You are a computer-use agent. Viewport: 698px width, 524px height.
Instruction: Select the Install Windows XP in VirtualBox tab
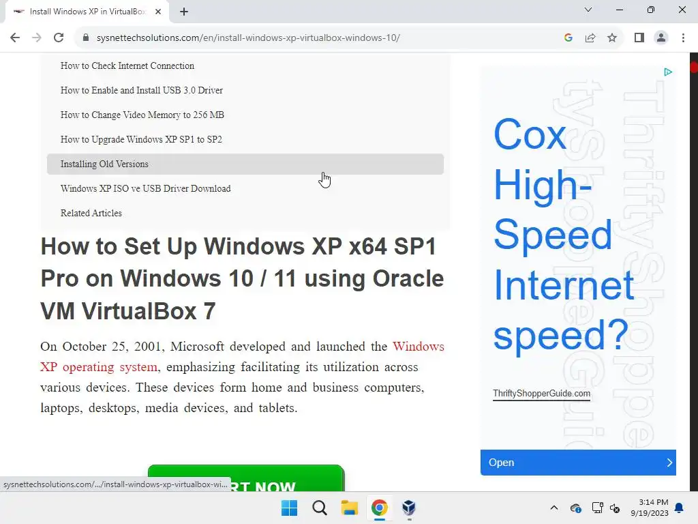tap(87, 12)
